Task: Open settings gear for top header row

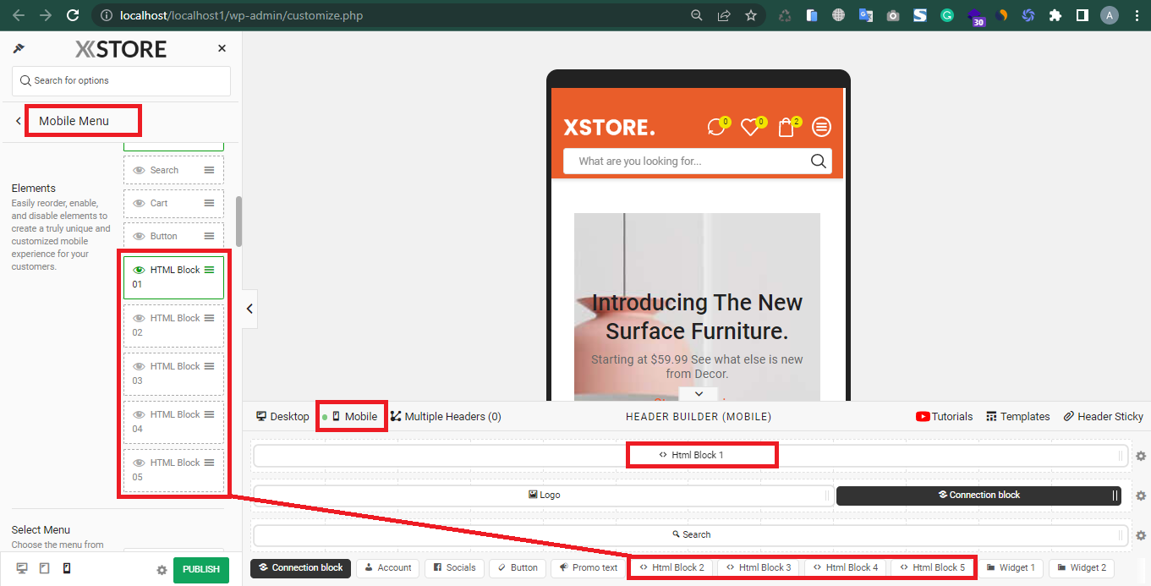Action: click(x=1141, y=456)
